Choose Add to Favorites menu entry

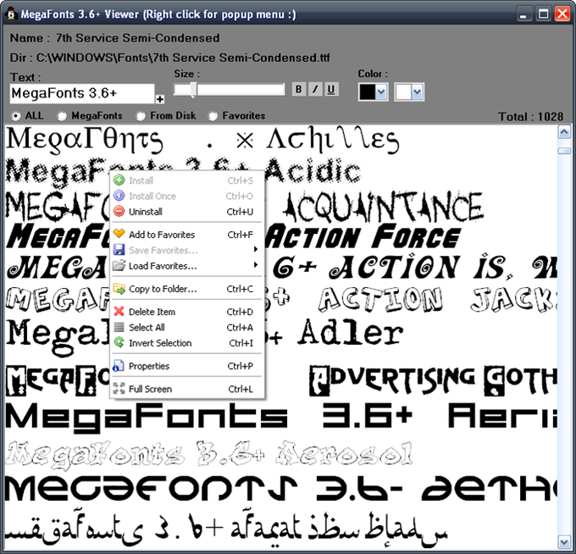pyautogui.click(x=187, y=235)
